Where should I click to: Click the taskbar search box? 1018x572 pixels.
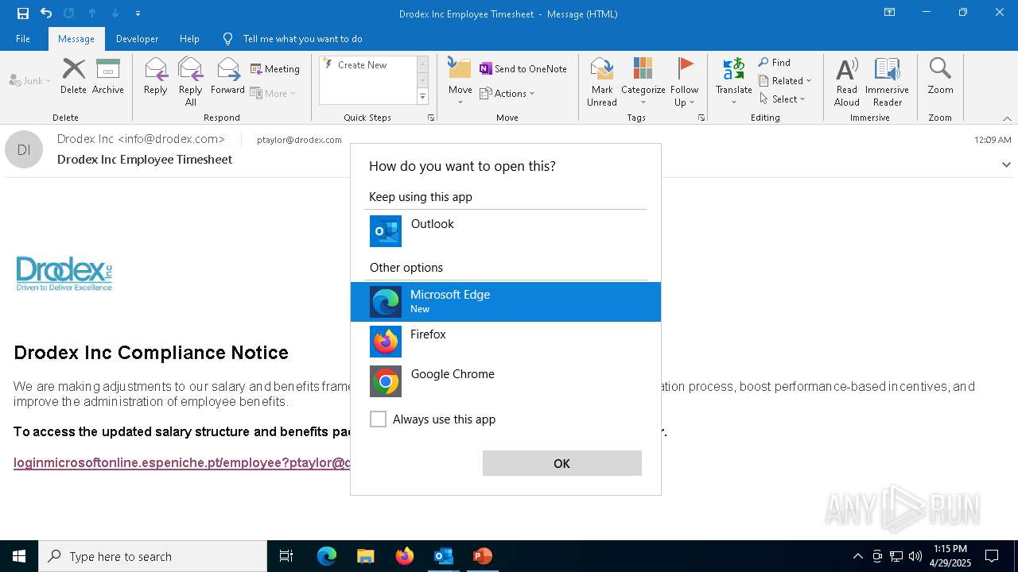click(153, 556)
